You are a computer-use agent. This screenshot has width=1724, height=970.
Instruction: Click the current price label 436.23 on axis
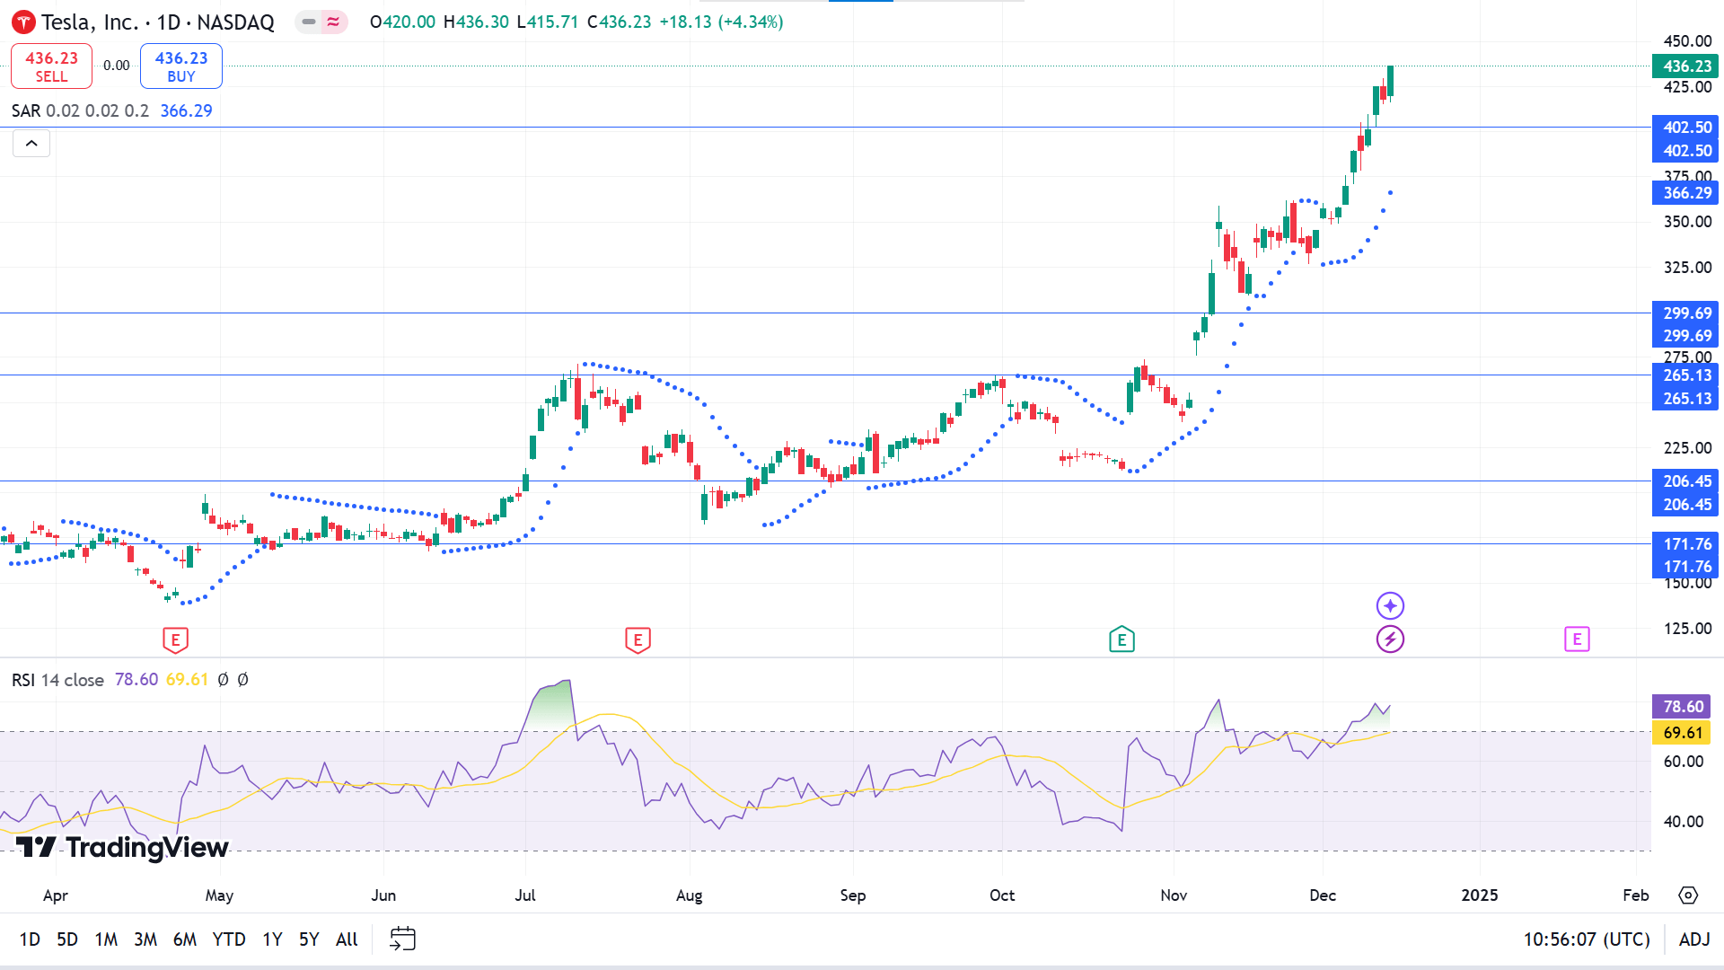(1685, 66)
